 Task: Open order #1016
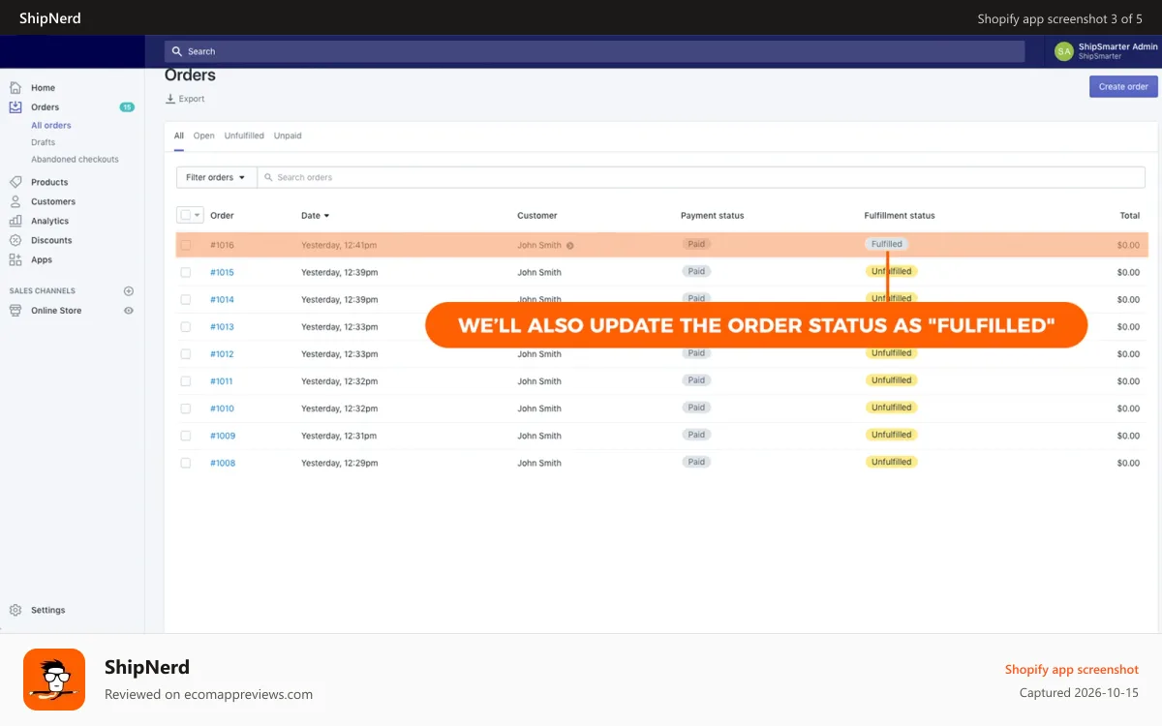coord(222,245)
